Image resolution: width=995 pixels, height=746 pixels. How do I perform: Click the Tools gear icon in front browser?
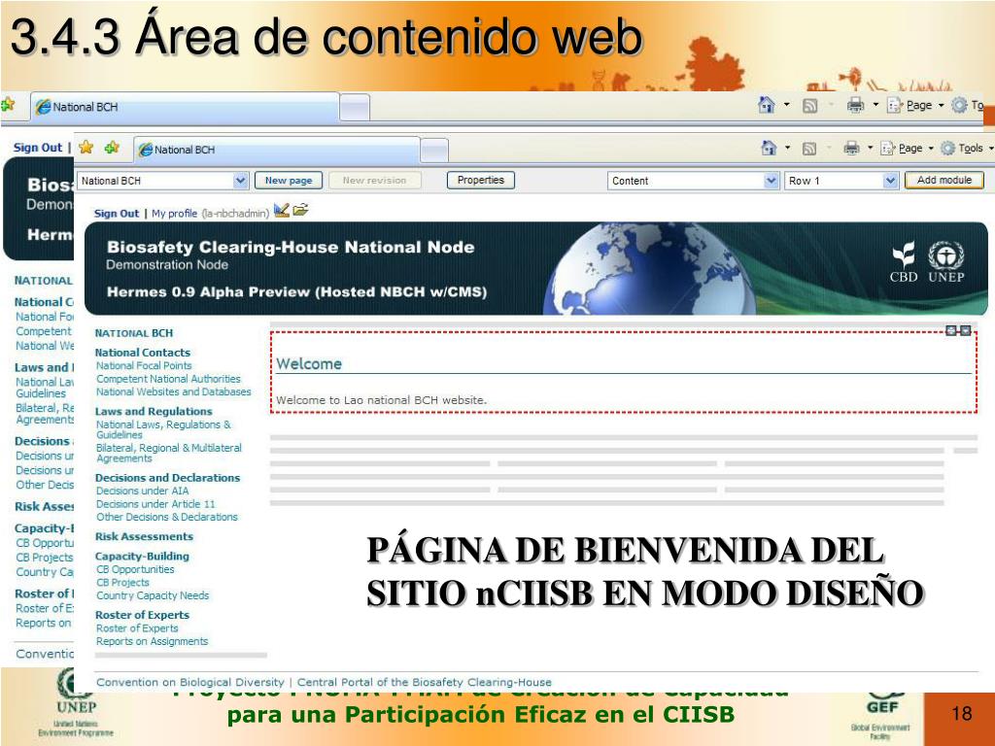(x=947, y=148)
